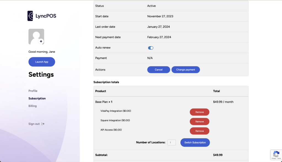Viewport: 282px width, 162px height.
Task: Toggle the Auto renew switch
Action: click(x=151, y=48)
